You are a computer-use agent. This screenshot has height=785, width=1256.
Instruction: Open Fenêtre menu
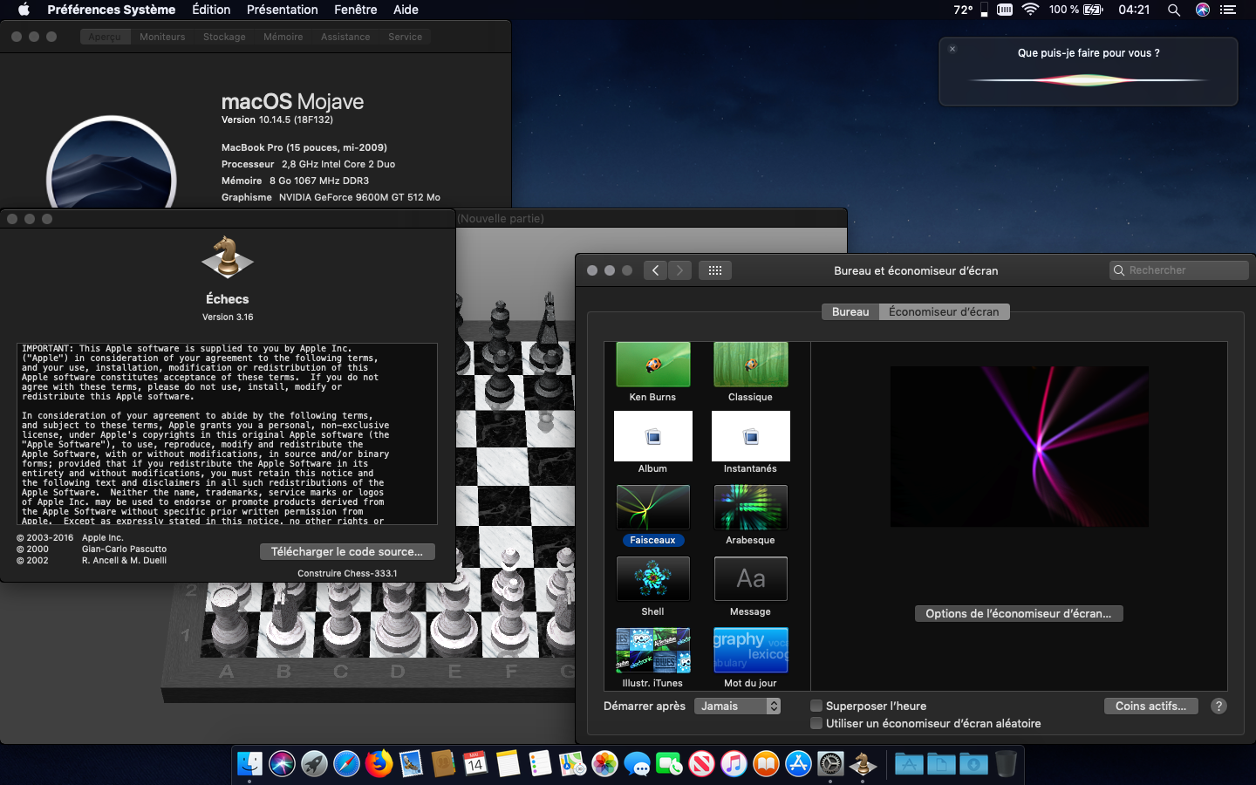tap(356, 10)
